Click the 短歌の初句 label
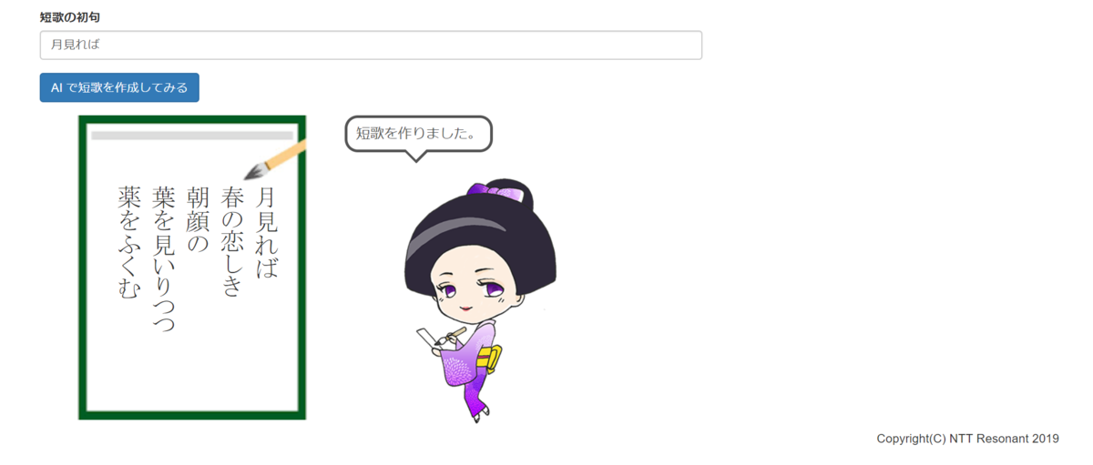 (70, 16)
